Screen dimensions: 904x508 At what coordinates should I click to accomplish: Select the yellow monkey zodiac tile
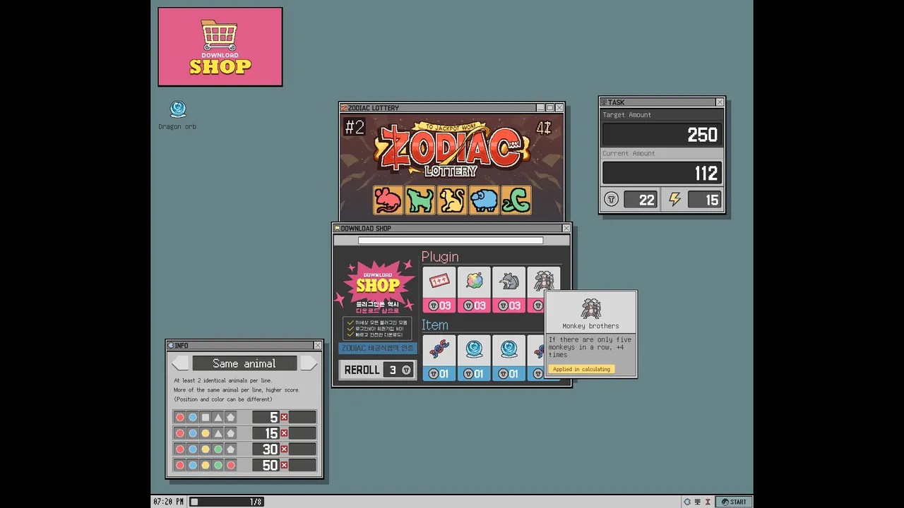tap(452, 200)
